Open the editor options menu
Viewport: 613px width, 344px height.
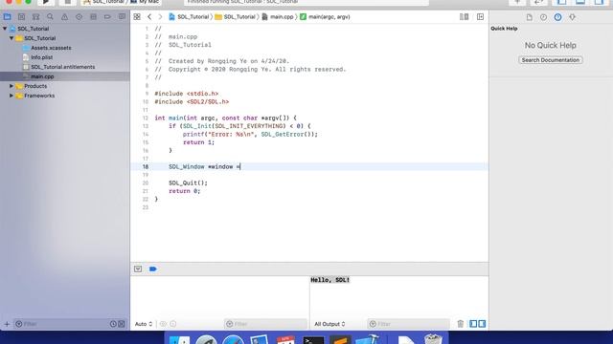464,17
